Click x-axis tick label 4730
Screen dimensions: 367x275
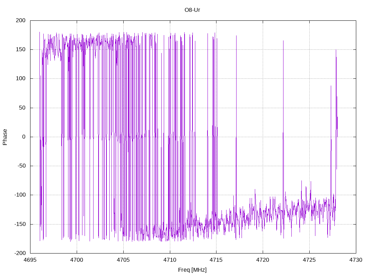click(356, 260)
